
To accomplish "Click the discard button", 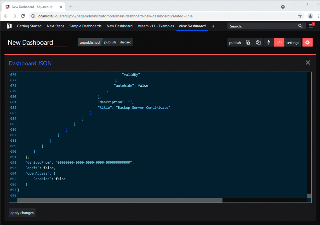I will [x=125, y=42].
